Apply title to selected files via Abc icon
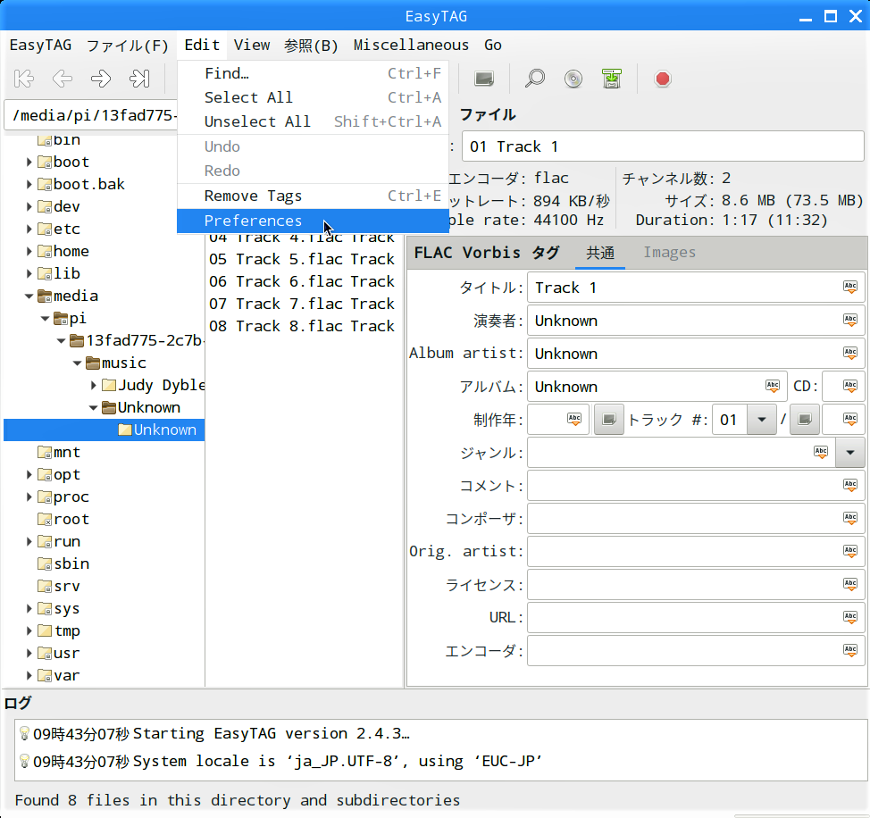This screenshot has height=818, width=870. point(850,287)
